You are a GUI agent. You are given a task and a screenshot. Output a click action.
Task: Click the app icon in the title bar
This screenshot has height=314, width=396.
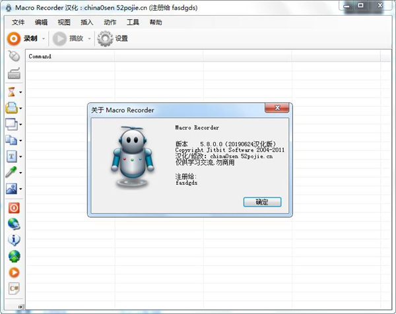coord(9,8)
